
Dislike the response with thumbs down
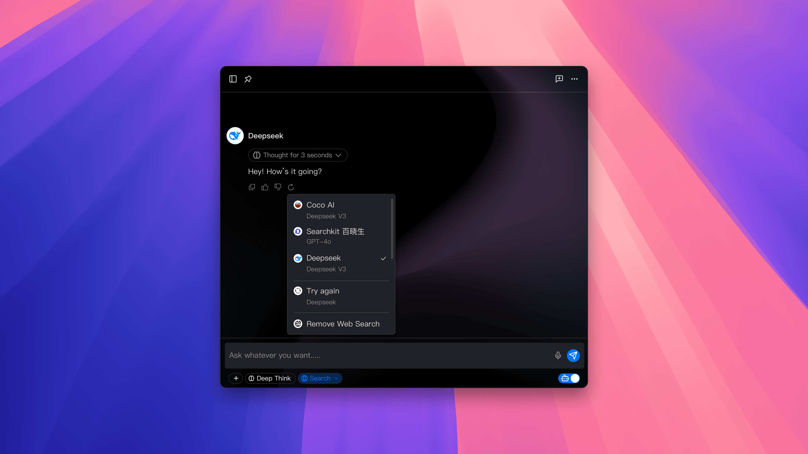click(x=278, y=187)
